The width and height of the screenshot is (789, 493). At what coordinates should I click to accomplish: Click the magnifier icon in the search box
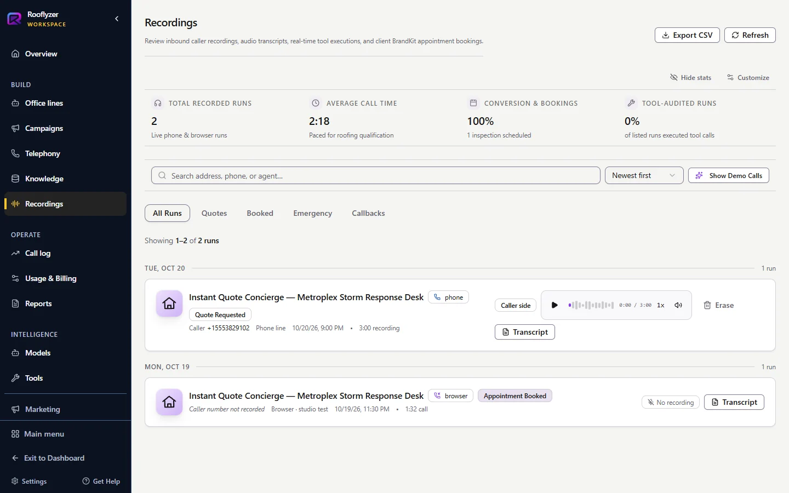tap(162, 176)
